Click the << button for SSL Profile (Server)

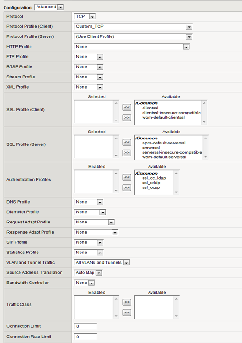pyautogui.click(x=127, y=142)
